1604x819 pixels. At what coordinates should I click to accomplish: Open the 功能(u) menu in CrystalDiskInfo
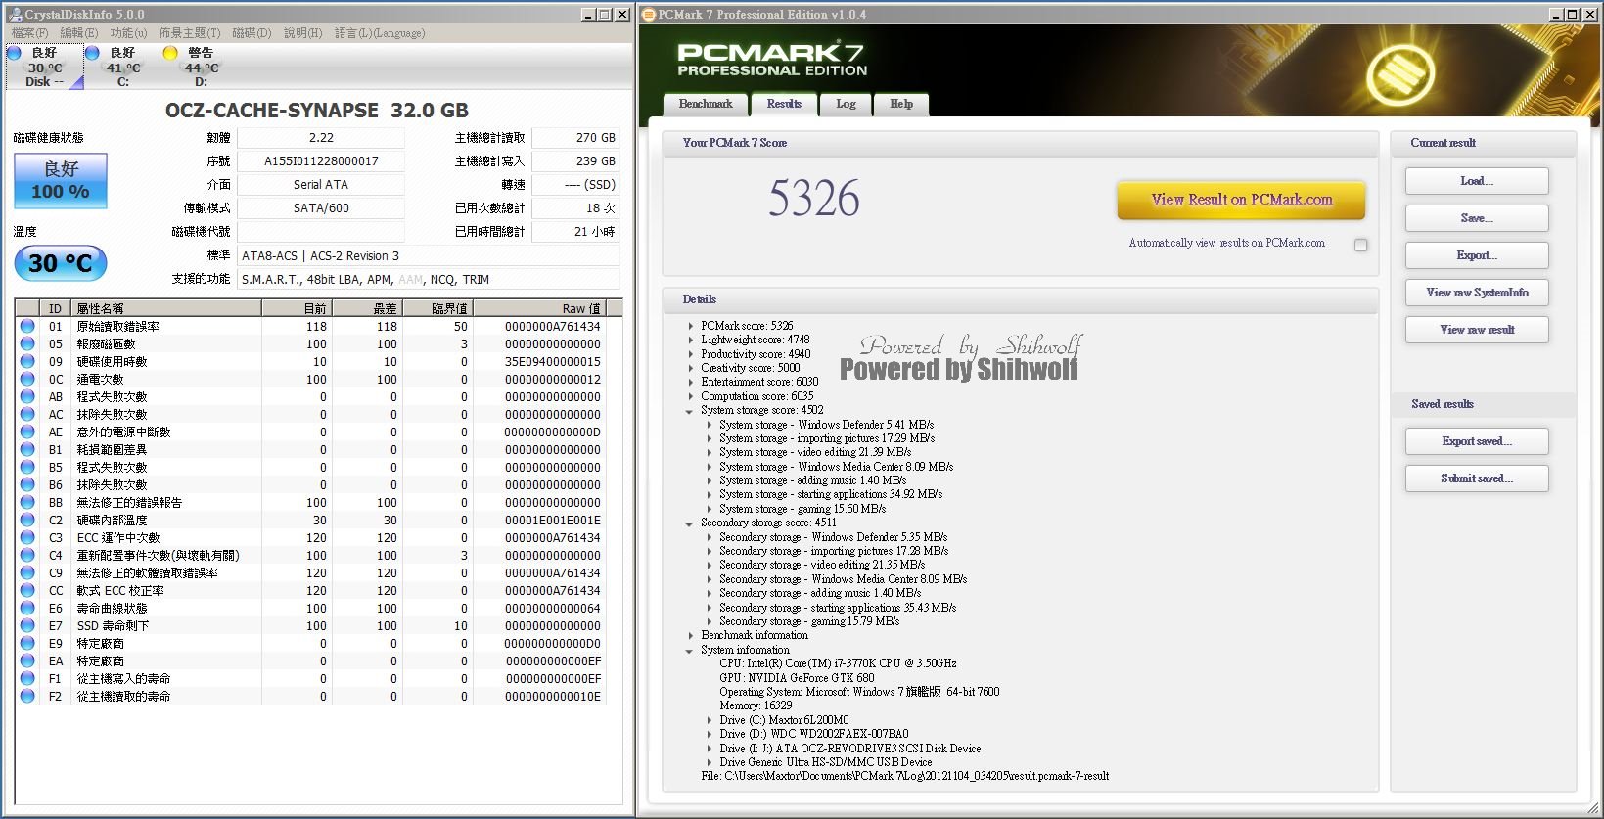point(128,33)
